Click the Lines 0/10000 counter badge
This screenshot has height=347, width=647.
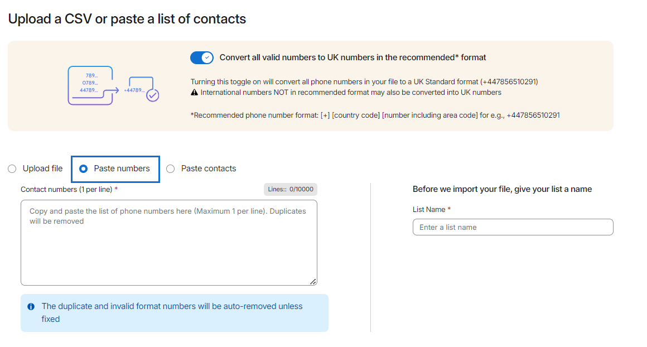coord(291,190)
